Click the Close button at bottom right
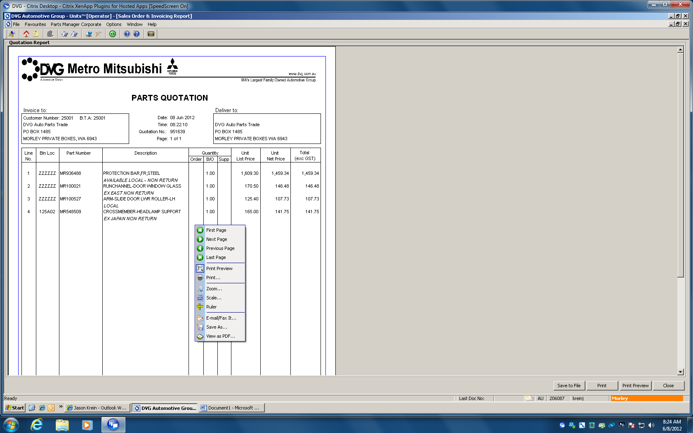The width and height of the screenshot is (693, 433). pos(668,386)
